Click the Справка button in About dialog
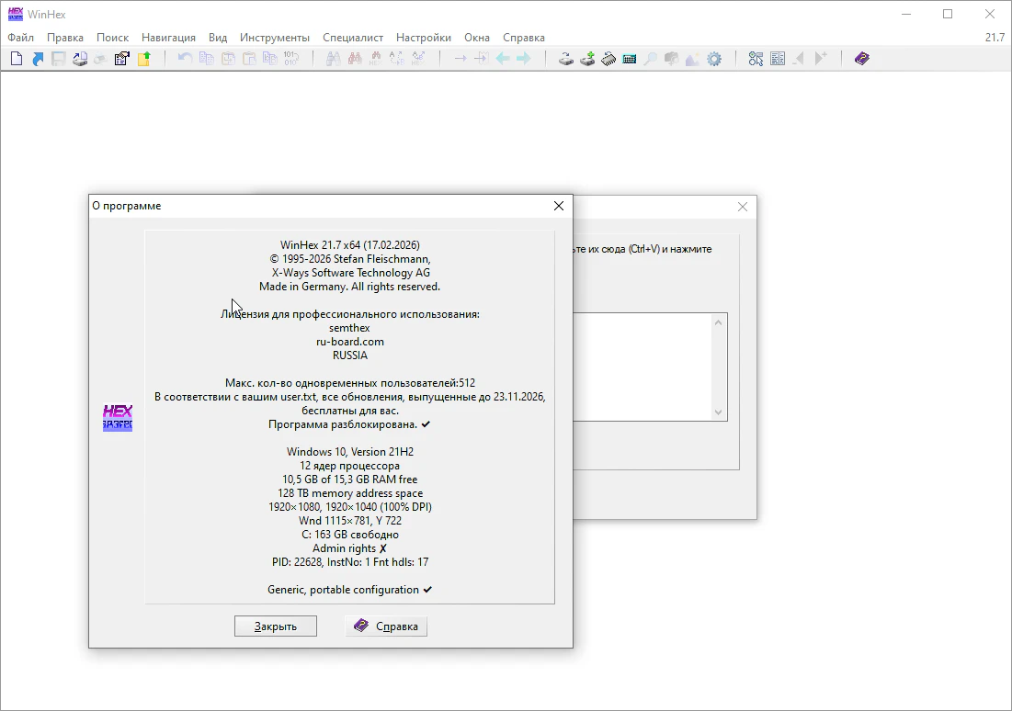 386,626
